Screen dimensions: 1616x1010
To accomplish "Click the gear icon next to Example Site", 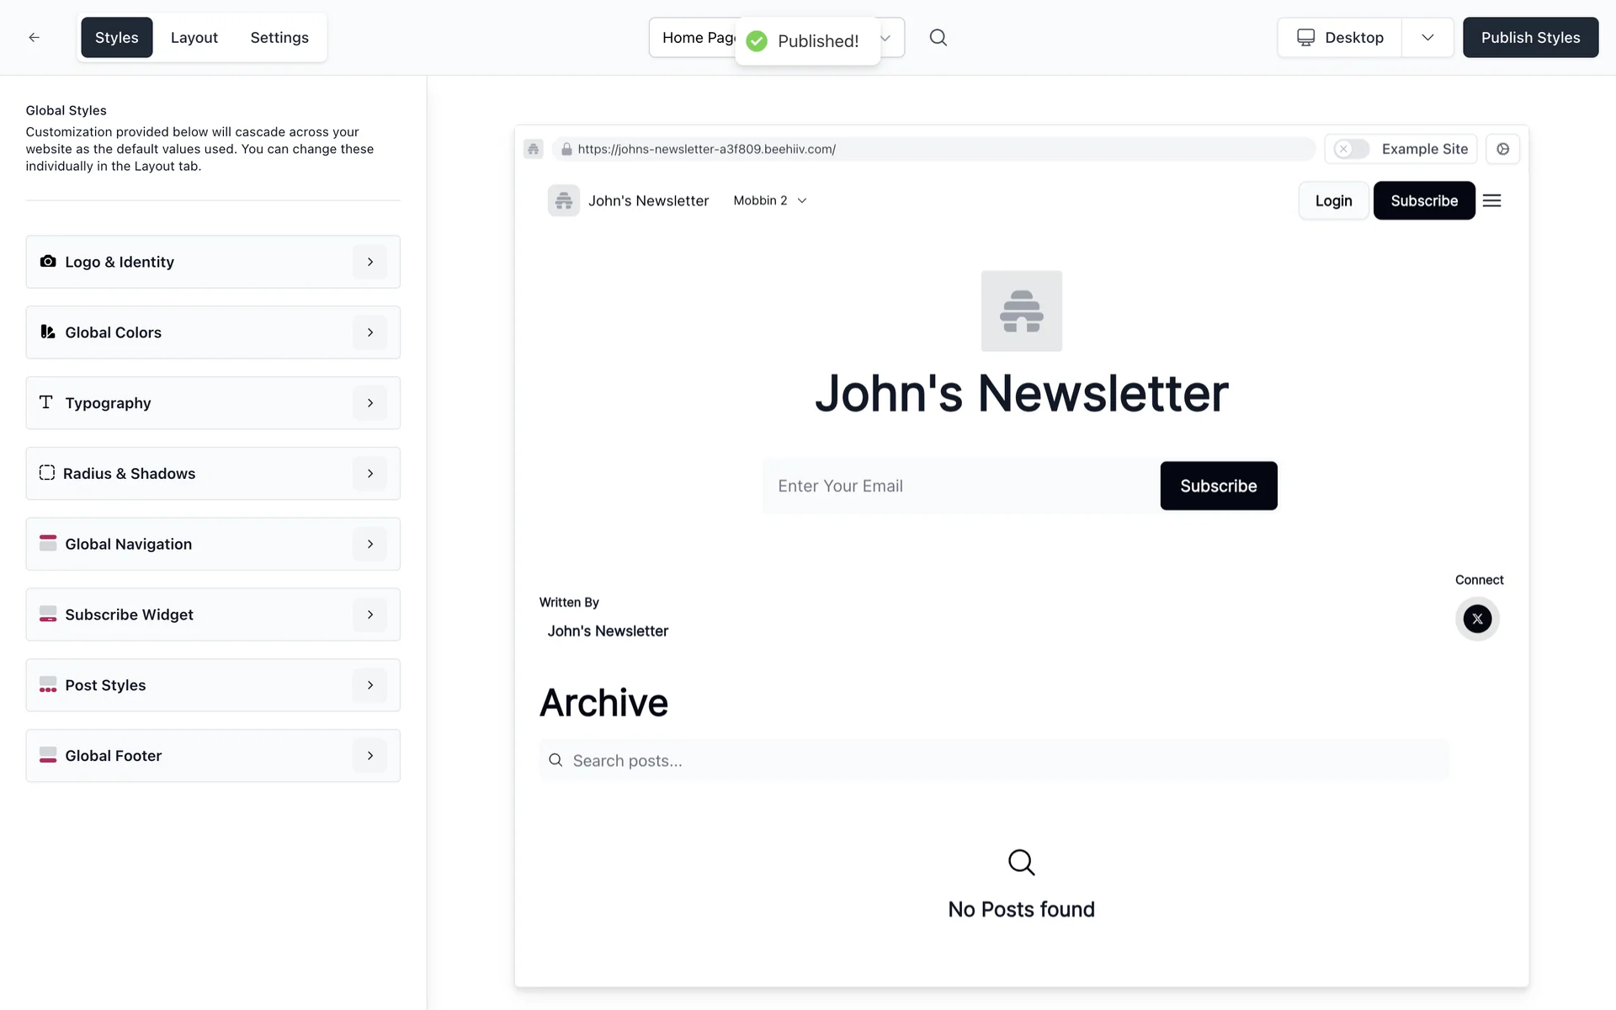I will pos(1502,149).
